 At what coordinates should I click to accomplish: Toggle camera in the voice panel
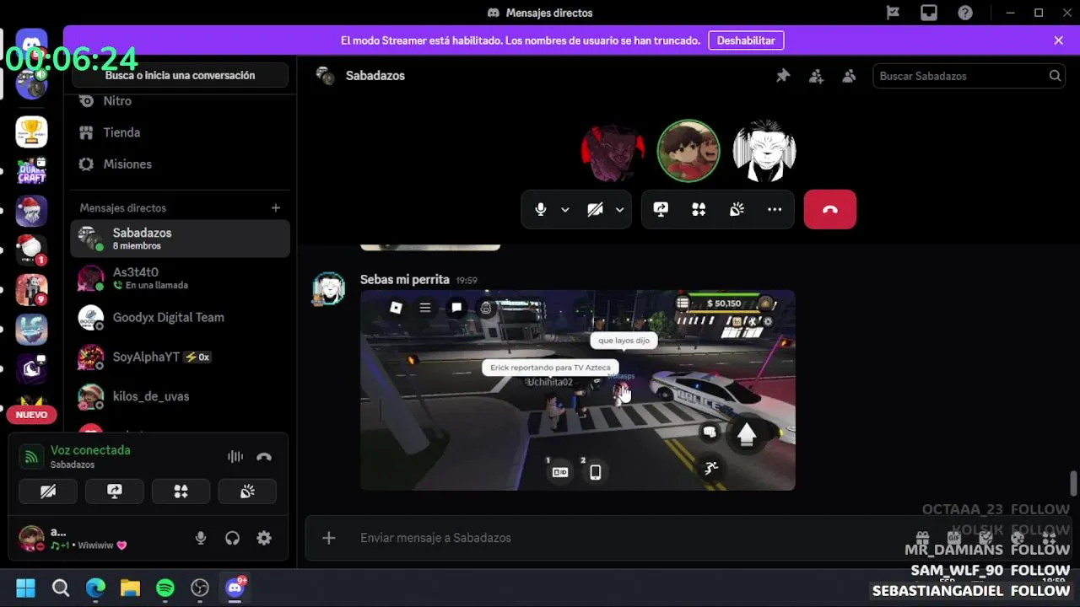48,492
